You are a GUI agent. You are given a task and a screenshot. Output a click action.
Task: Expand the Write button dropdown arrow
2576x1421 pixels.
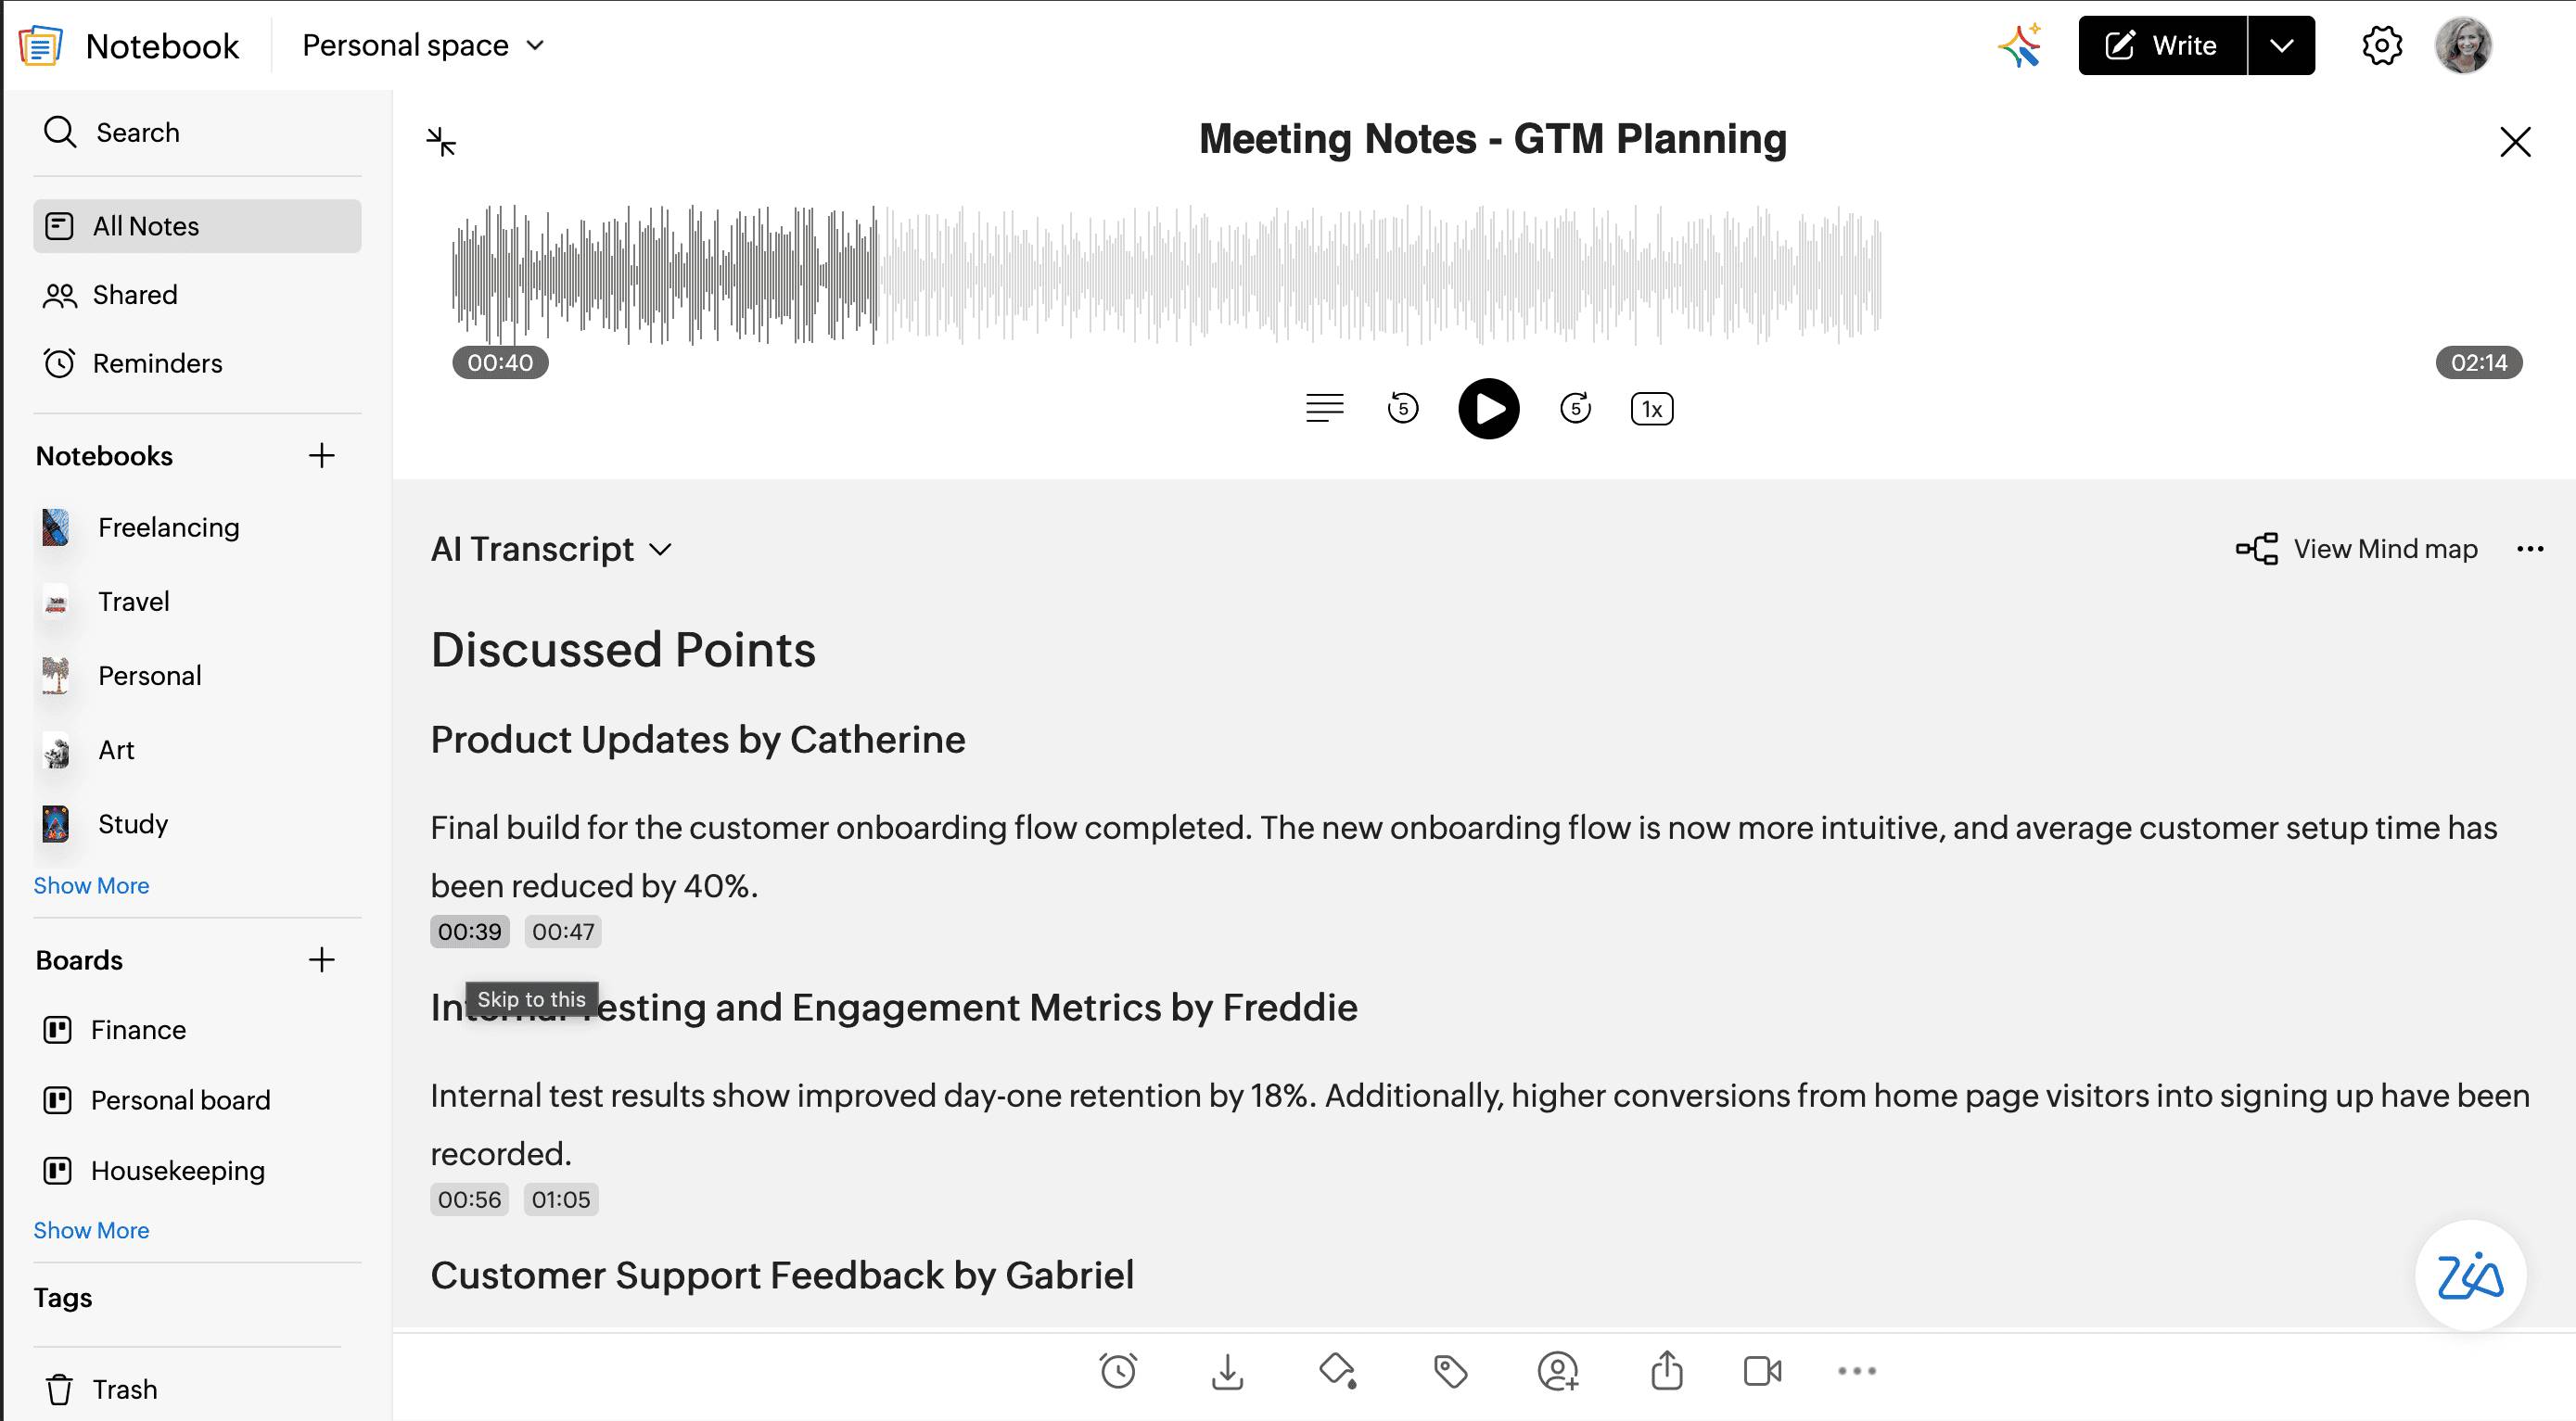tap(2281, 46)
